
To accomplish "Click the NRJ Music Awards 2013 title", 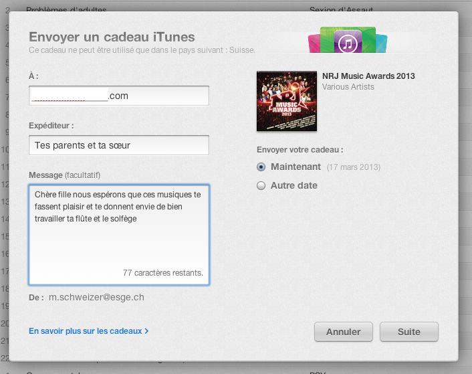I will coord(368,76).
